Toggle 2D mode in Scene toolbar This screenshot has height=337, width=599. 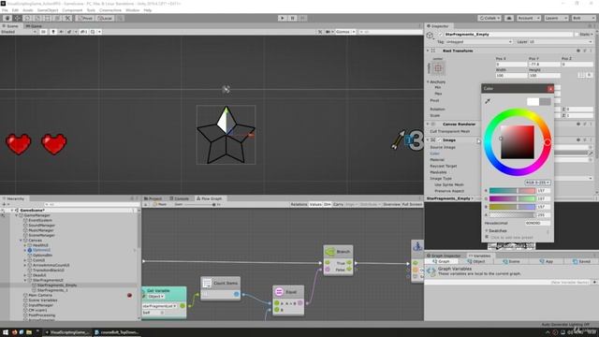click(44, 32)
